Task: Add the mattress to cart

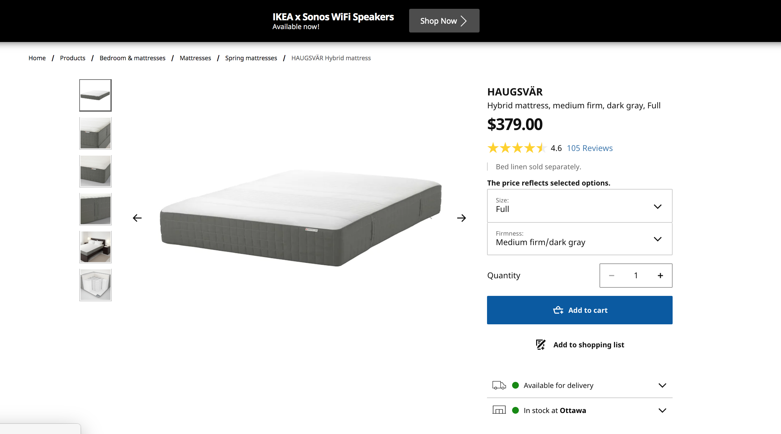Action: pyautogui.click(x=579, y=310)
